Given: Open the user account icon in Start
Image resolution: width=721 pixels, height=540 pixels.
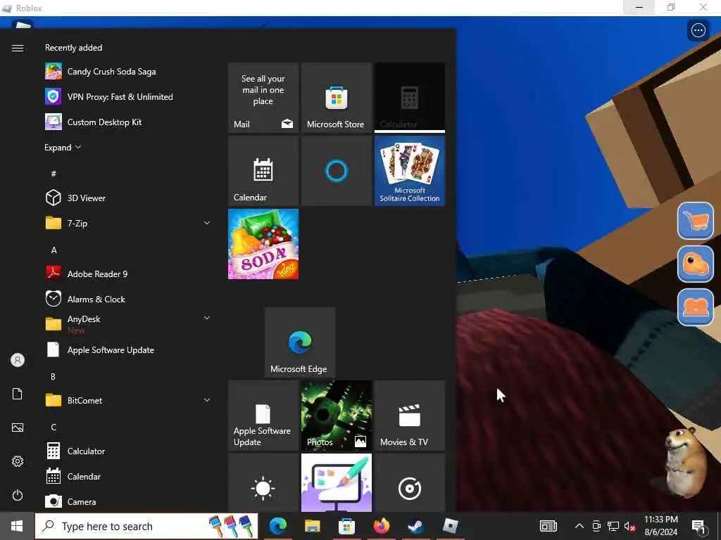Looking at the screenshot, I should pyautogui.click(x=18, y=360).
